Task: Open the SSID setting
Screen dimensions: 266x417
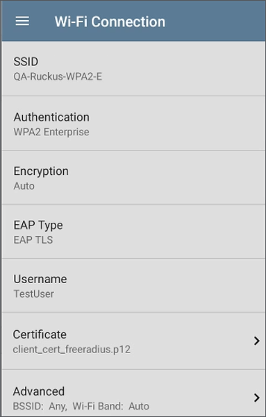Action: coord(133,69)
